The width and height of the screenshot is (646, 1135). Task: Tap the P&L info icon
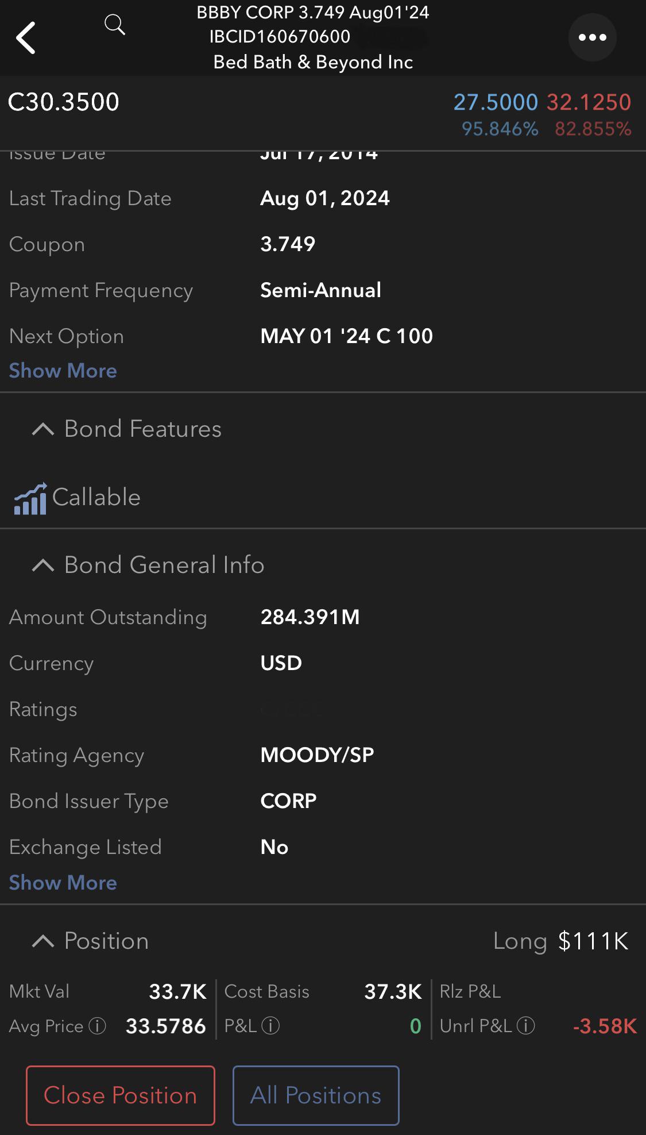270,1026
